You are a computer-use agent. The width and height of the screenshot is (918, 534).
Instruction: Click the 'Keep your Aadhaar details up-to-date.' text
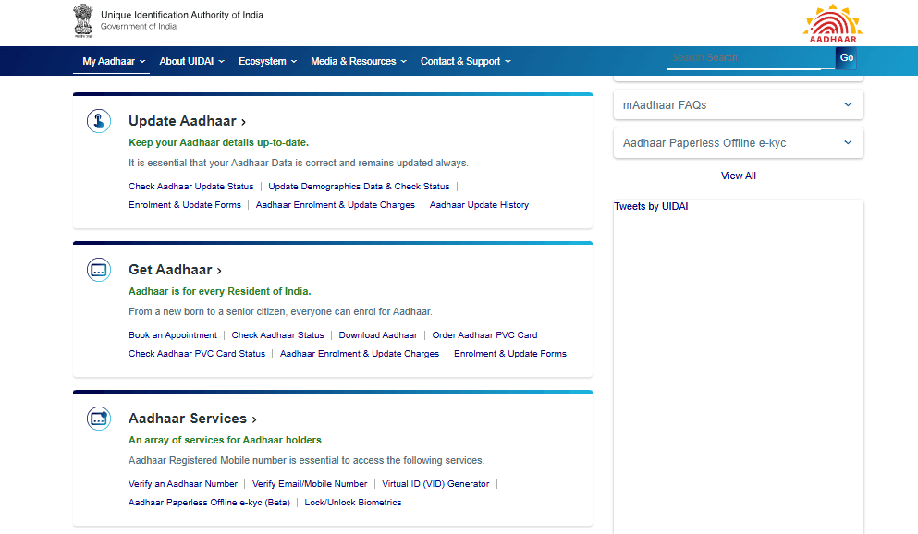pyautogui.click(x=218, y=142)
